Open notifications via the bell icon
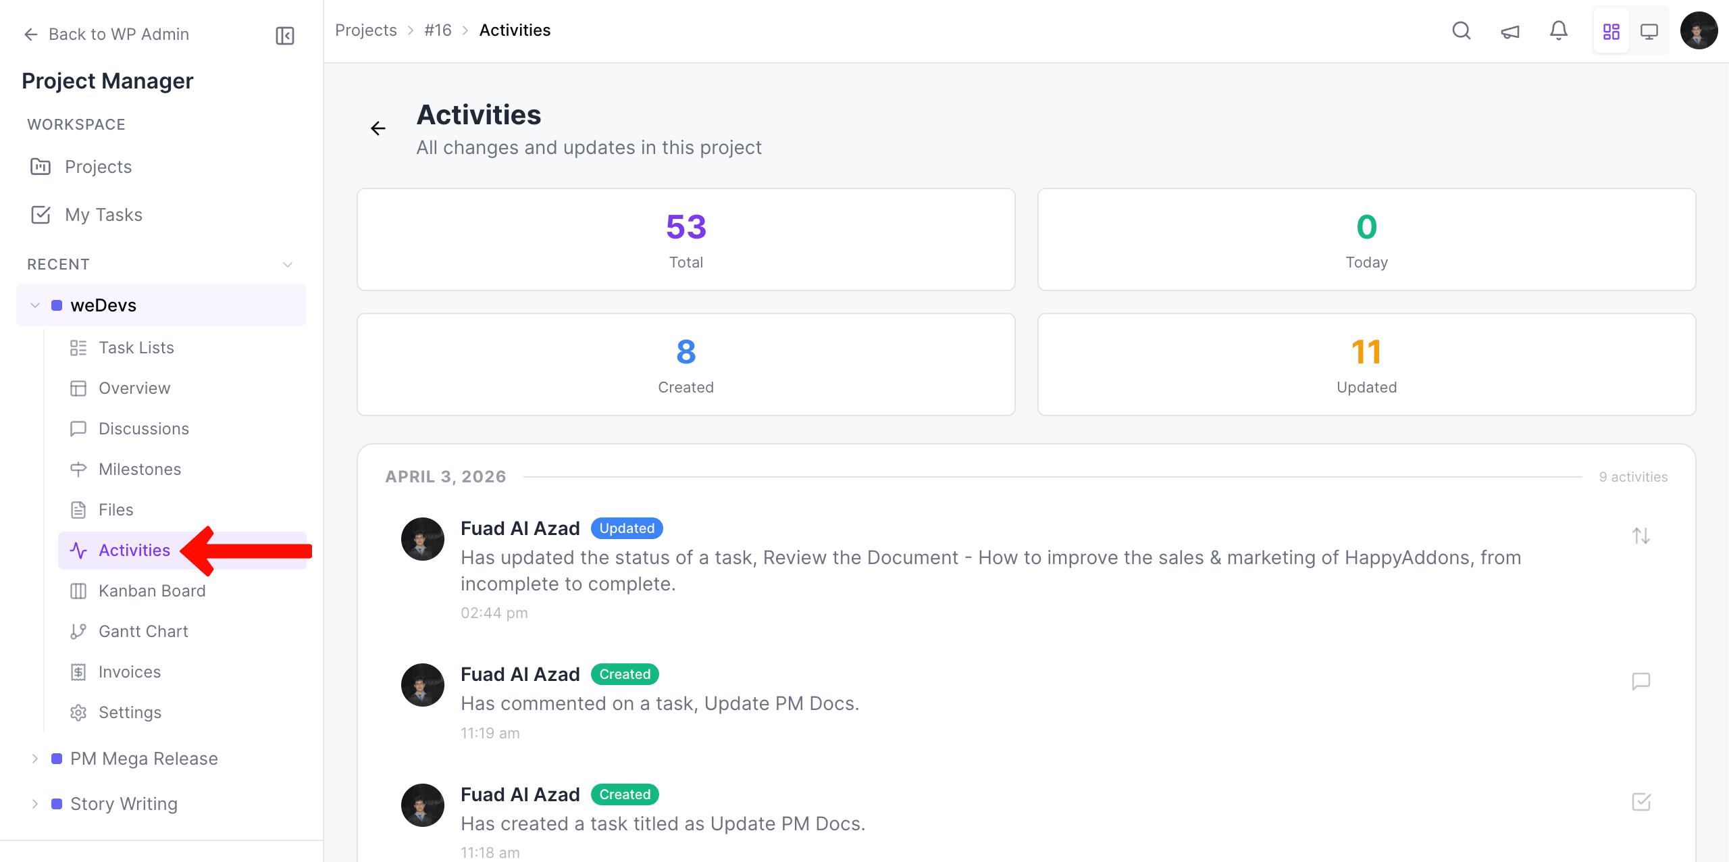The width and height of the screenshot is (1729, 862). coord(1559,30)
